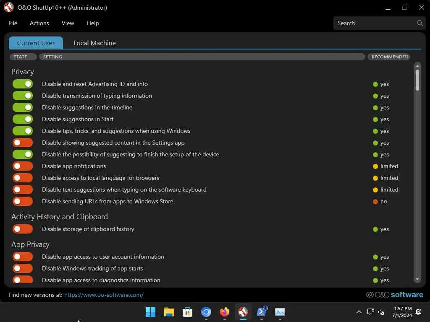Viewport: 430px width, 322px height.
Task: Enable Disable storage of clipboard history switch
Action: [x=23, y=229]
